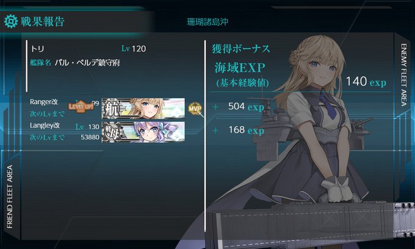Click the MVP badge next to Ranger改
Viewport: 415px width, 249px height.
pos(195,109)
